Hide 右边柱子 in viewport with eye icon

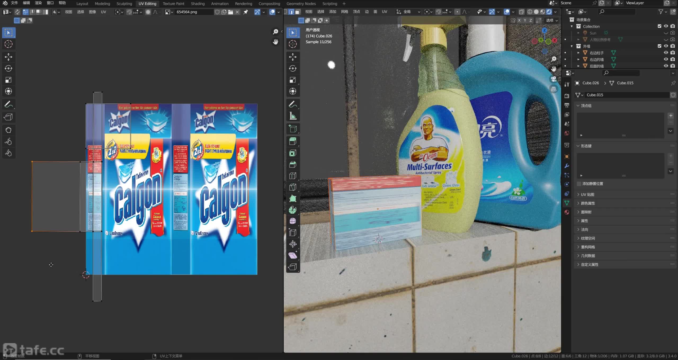666,53
